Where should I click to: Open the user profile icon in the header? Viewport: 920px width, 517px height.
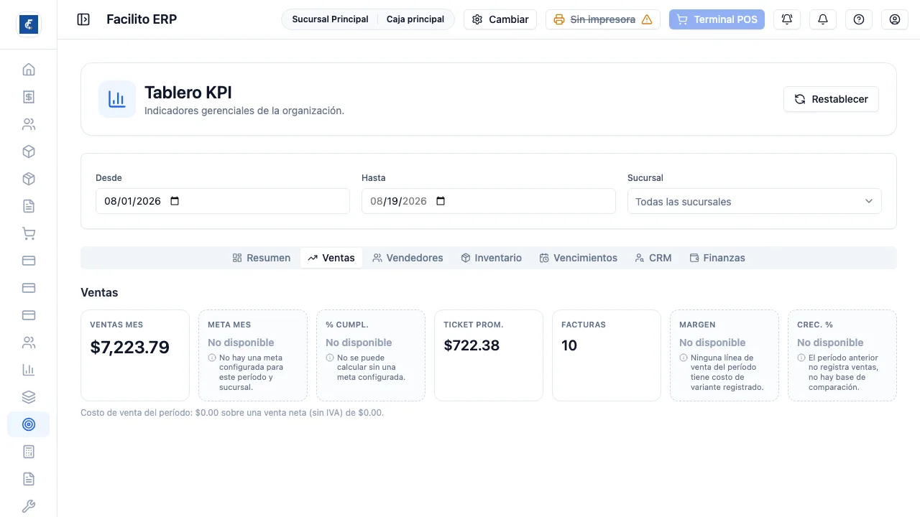[x=895, y=19]
